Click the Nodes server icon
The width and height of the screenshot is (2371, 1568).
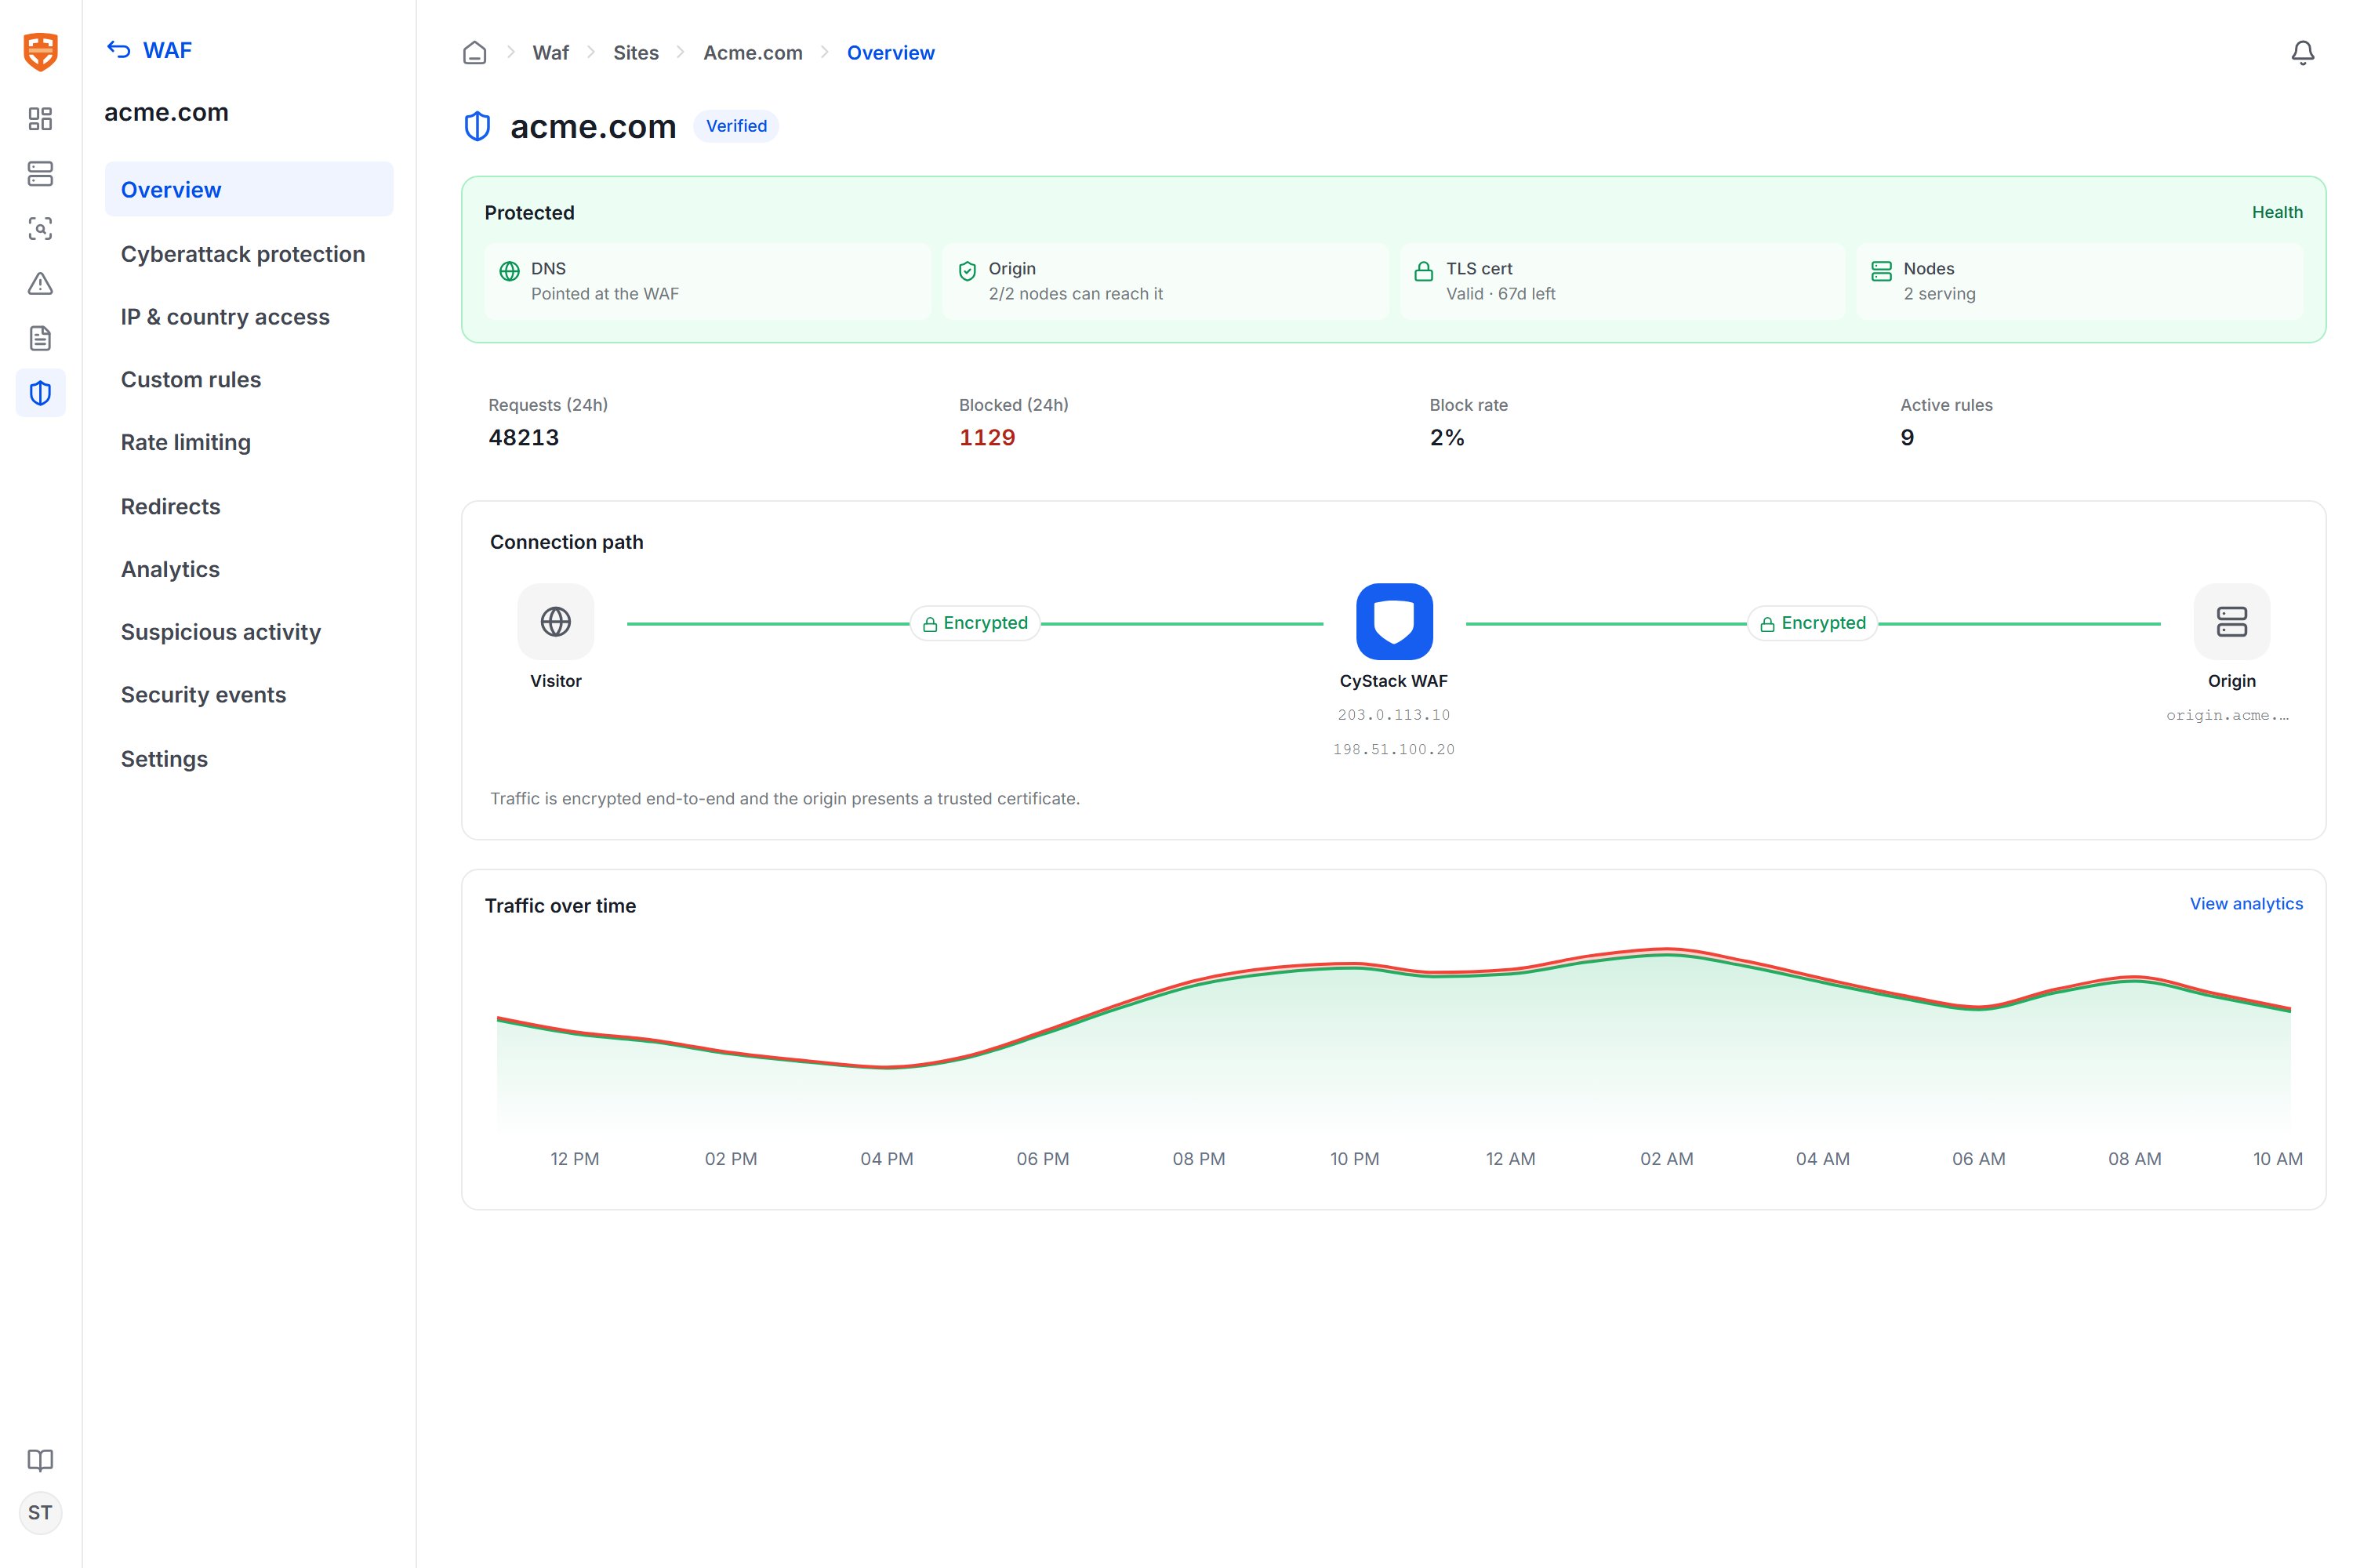(x=1881, y=271)
